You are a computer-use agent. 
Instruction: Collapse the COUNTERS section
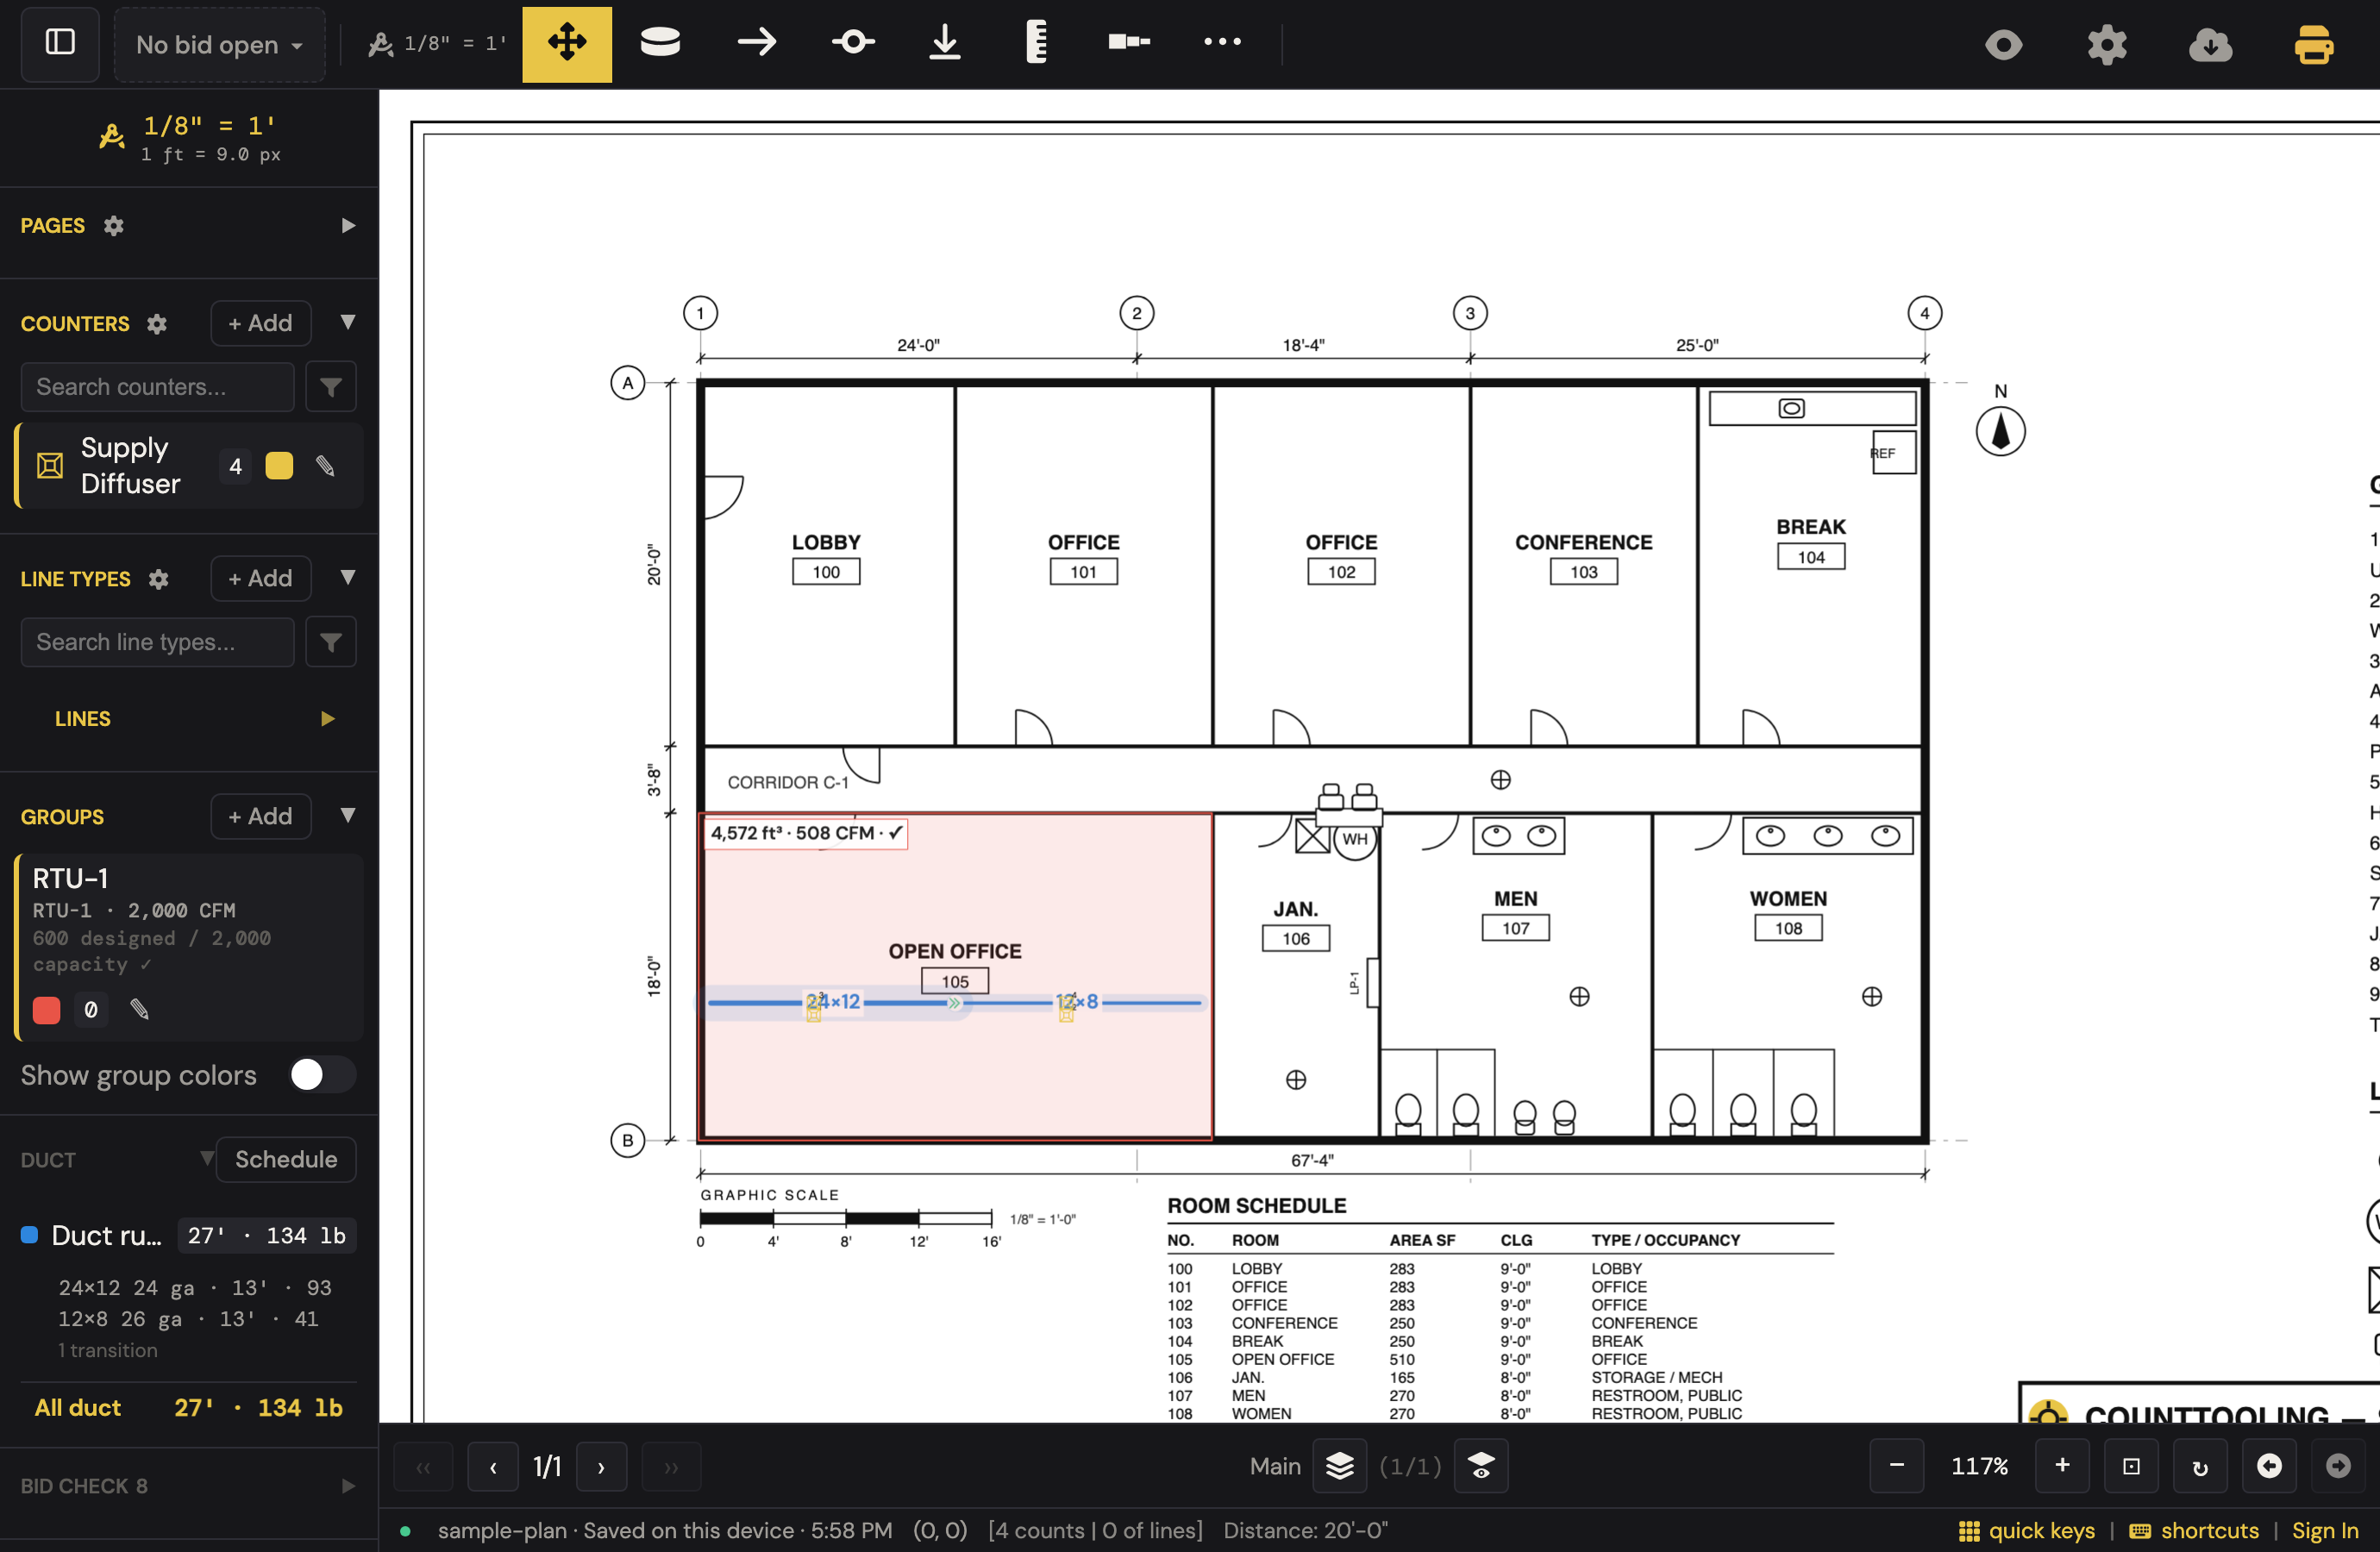point(347,322)
